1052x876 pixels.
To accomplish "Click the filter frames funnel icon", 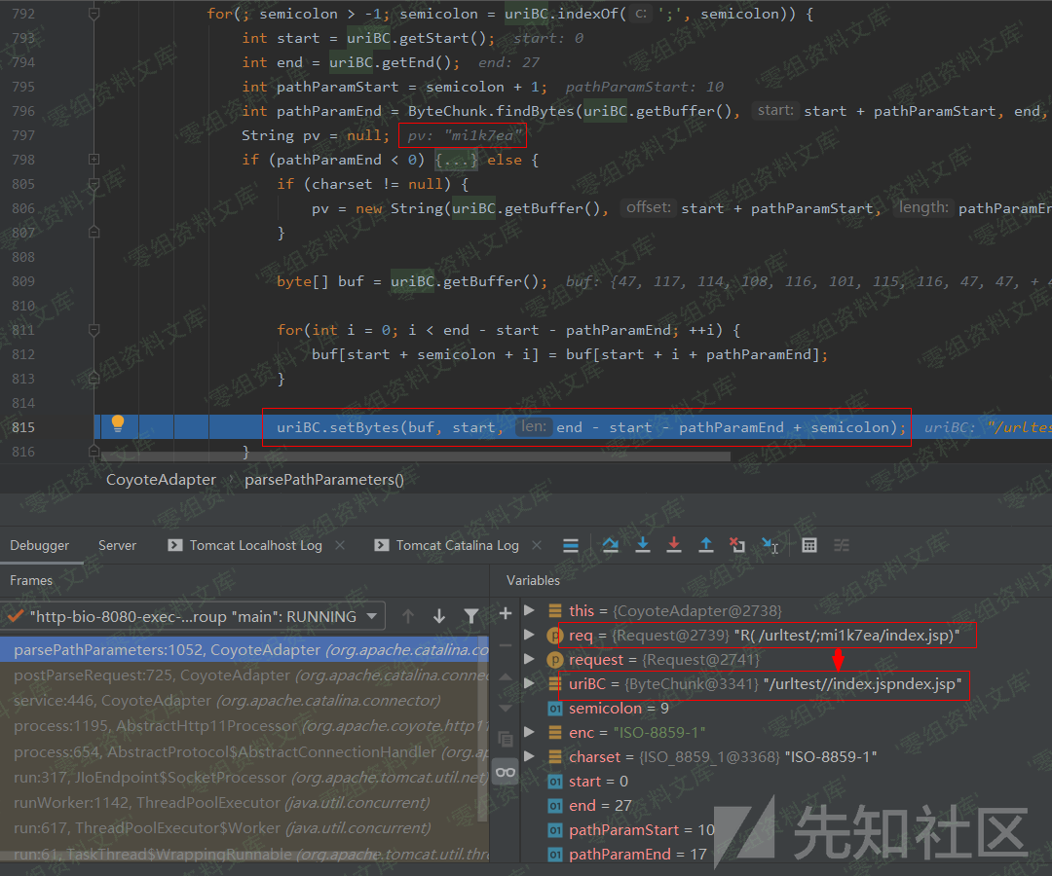I will 471,616.
